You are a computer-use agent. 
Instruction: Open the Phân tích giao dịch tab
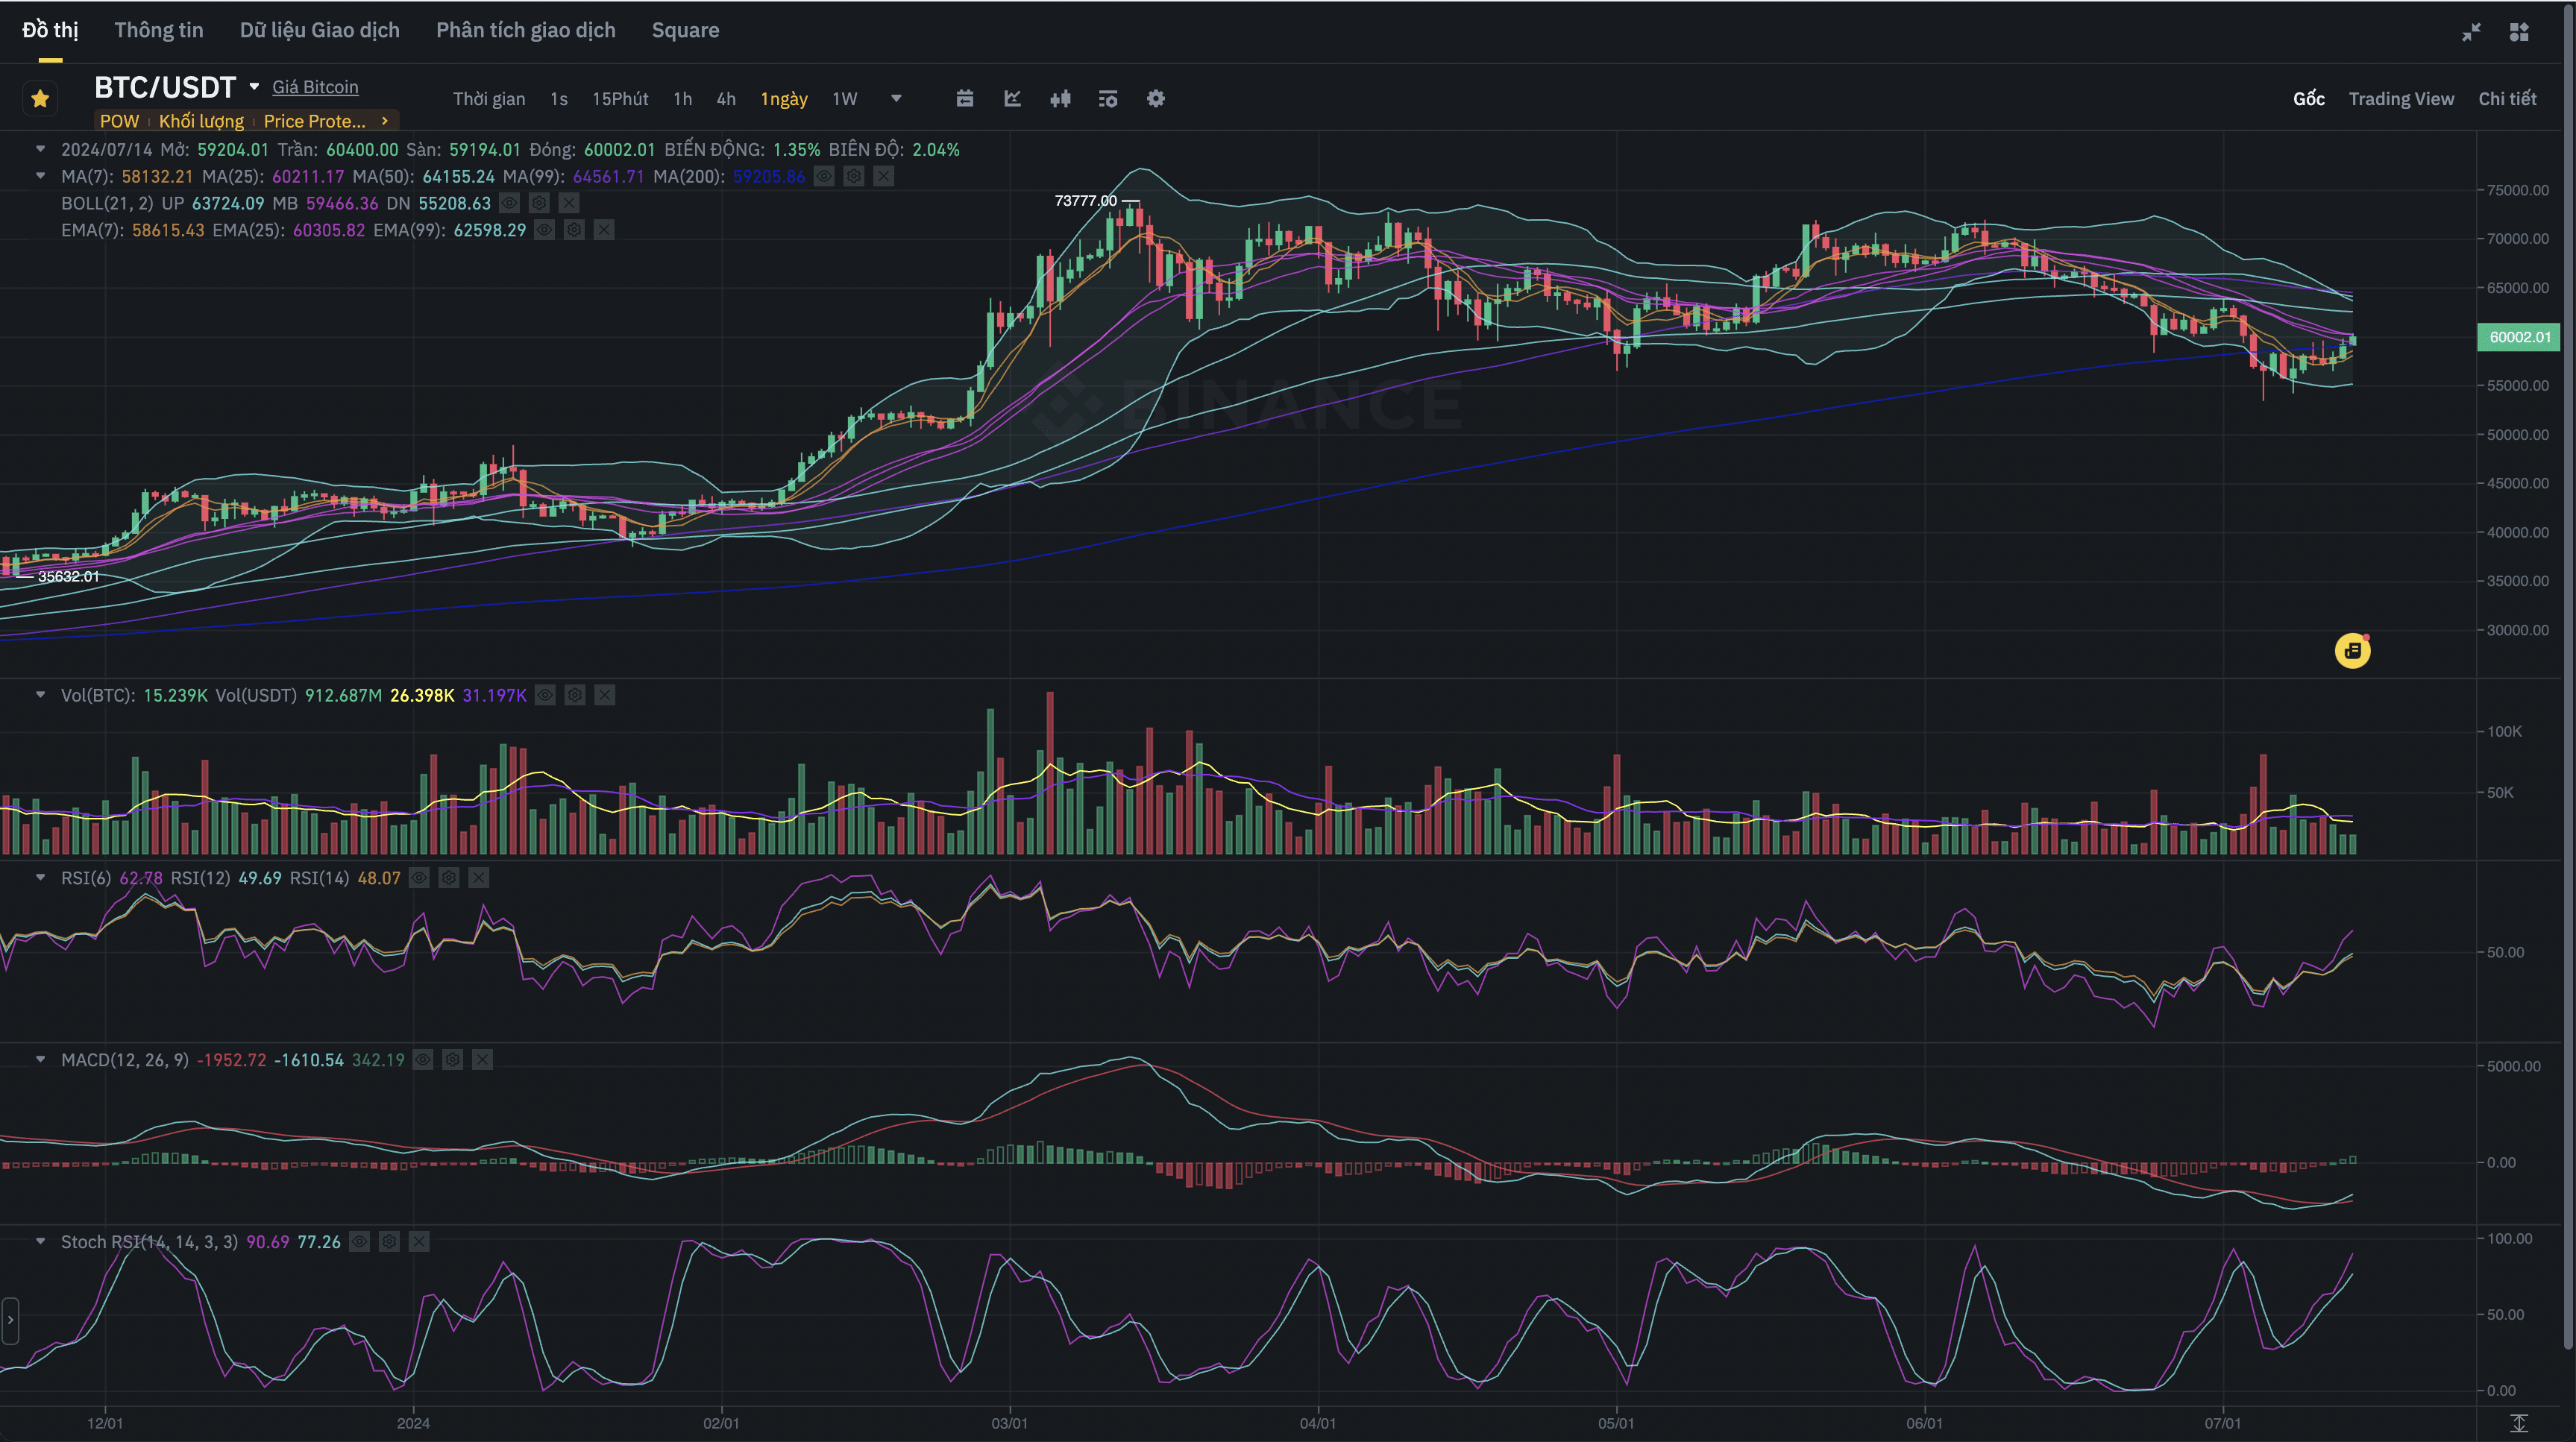525,30
